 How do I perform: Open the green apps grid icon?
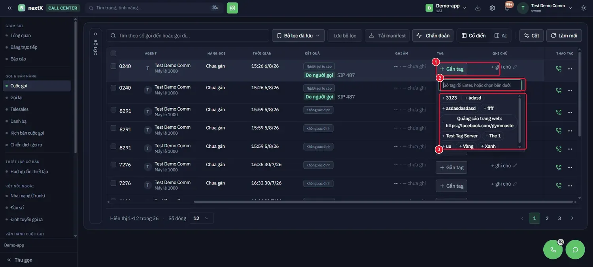[232, 8]
